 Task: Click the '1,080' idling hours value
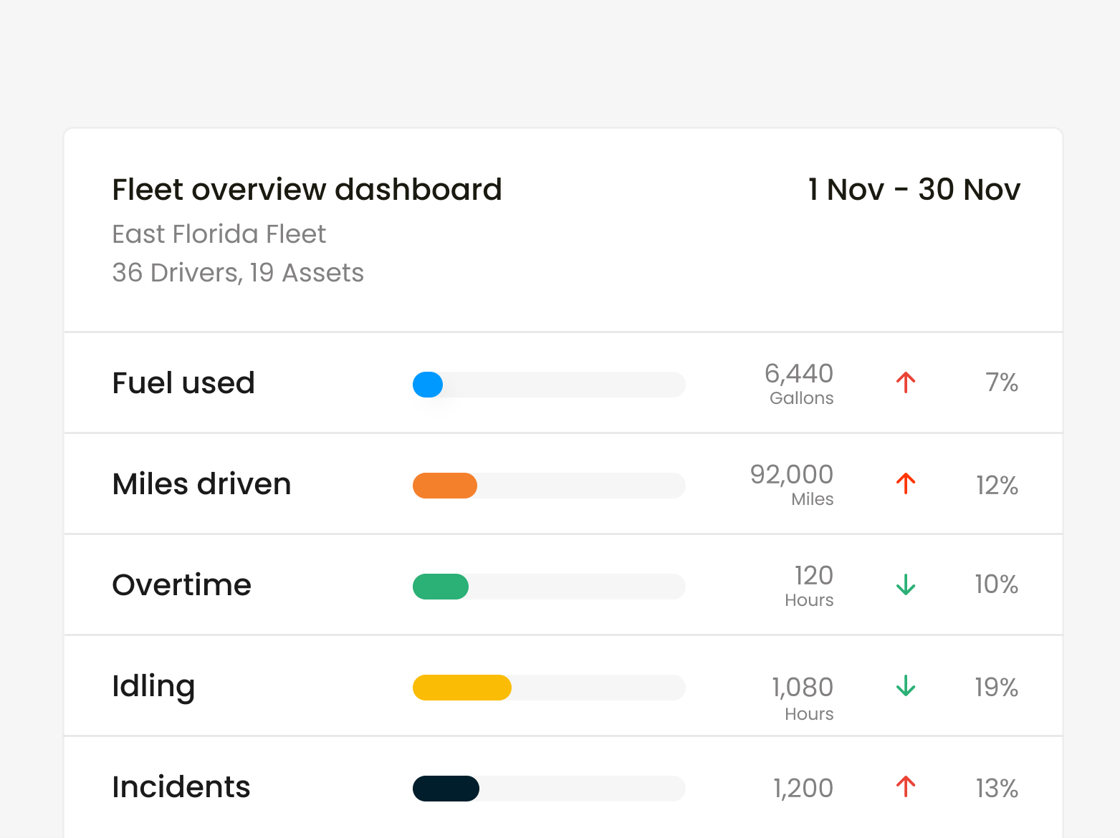tap(803, 688)
